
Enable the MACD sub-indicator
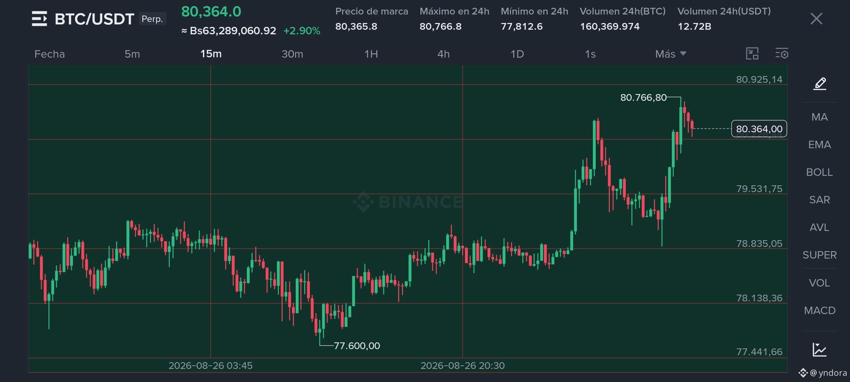click(x=820, y=311)
